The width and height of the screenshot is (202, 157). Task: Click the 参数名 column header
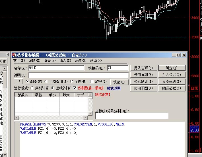click(23, 95)
